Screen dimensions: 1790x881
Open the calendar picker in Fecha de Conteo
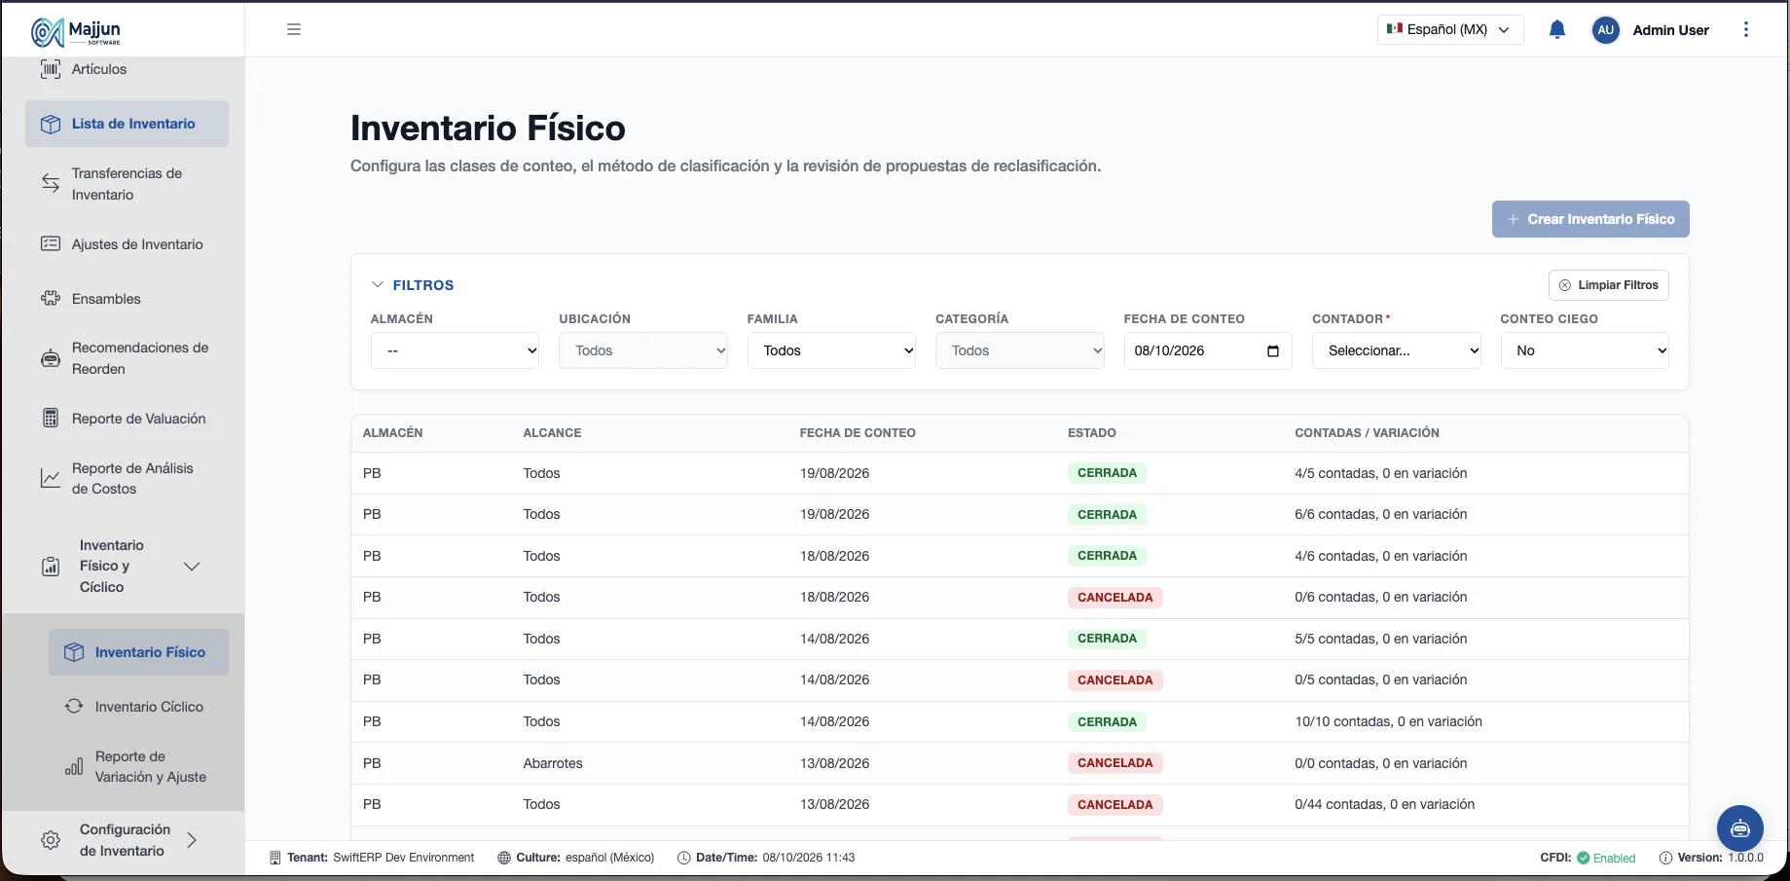point(1273,351)
